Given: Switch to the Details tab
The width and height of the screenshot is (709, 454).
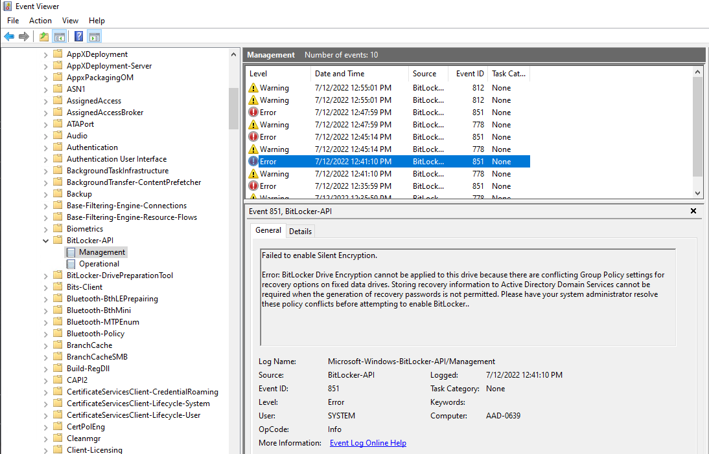Looking at the screenshot, I should tap(300, 231).
